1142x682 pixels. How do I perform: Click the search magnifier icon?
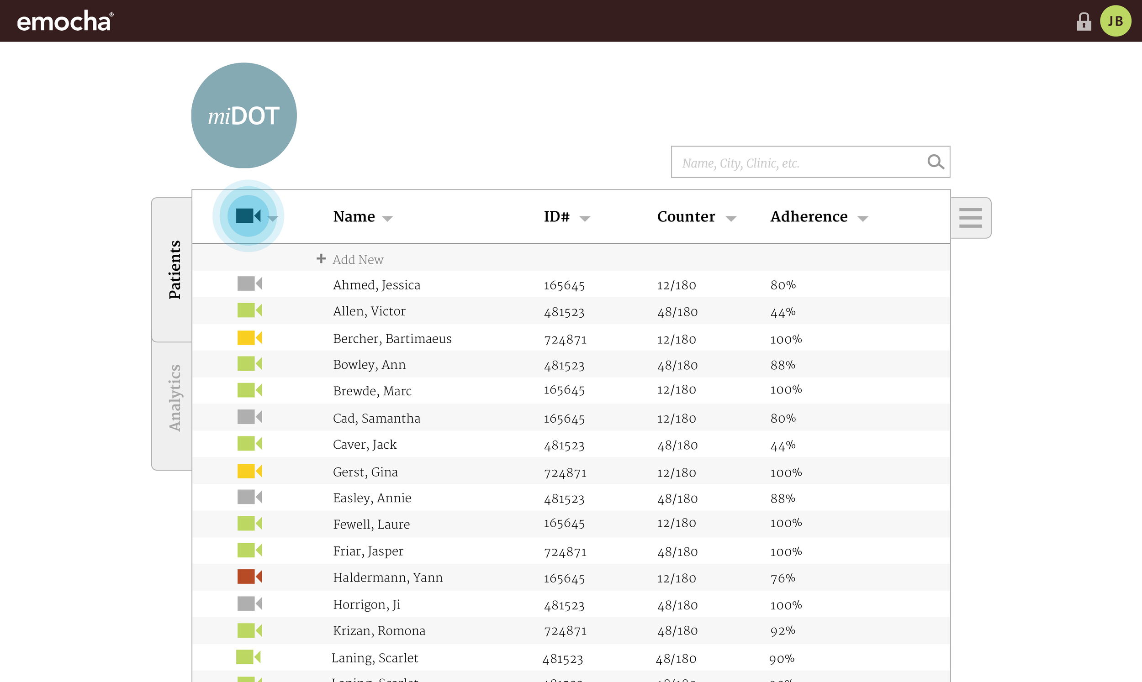pos(935,162)
